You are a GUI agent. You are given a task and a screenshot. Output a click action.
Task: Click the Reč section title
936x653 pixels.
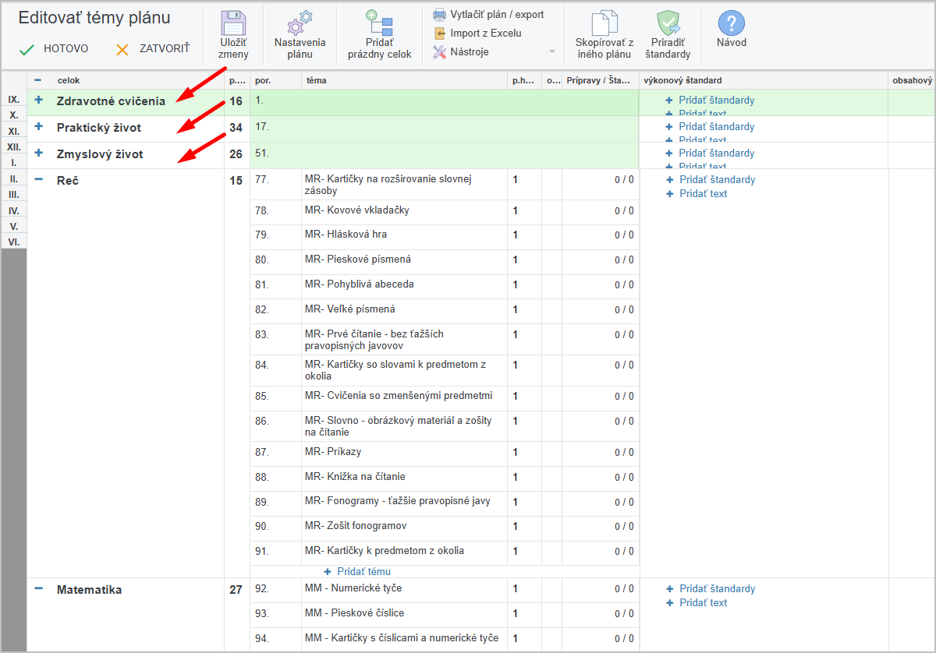[x=68, y=180]
